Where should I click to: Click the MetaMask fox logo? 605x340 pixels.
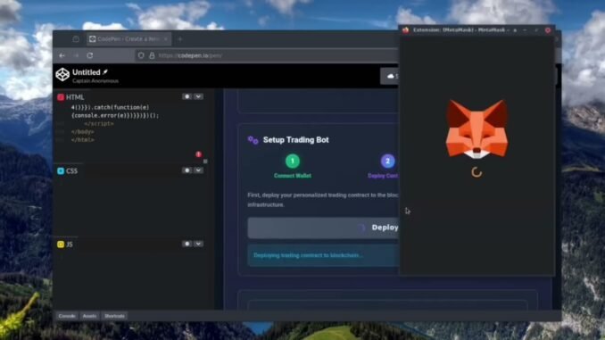477,129
